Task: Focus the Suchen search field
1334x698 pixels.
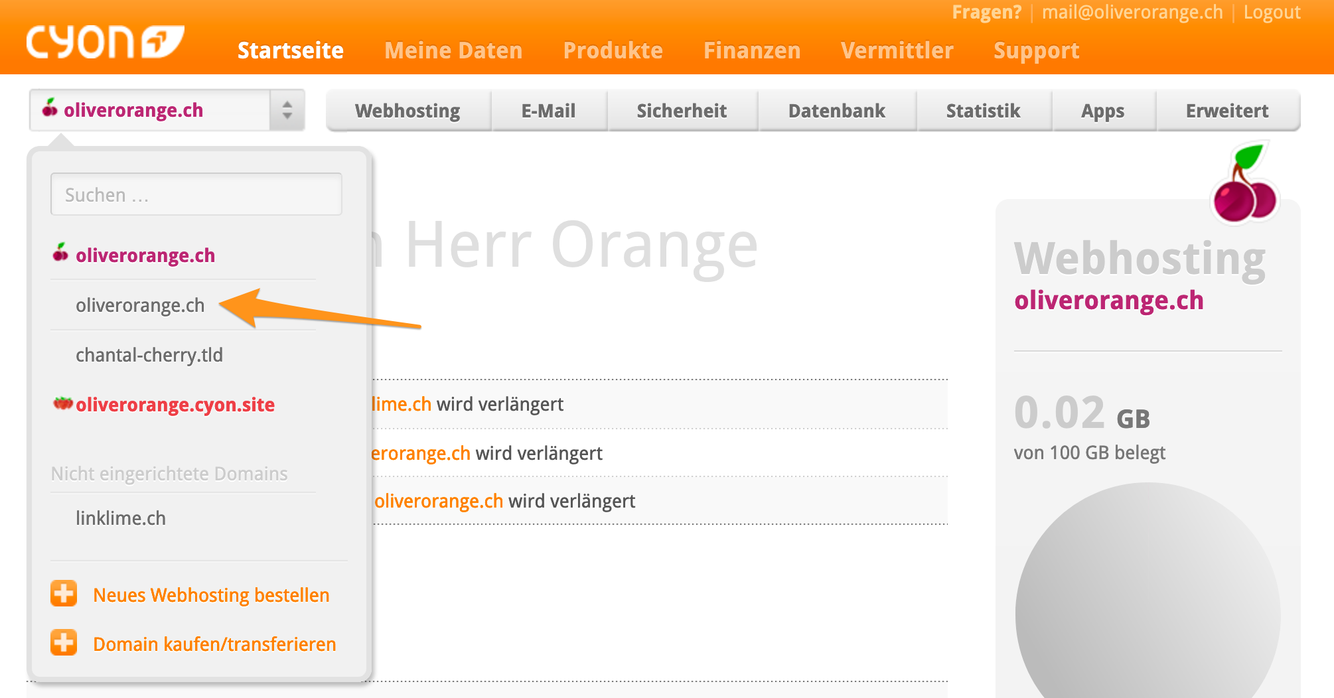Action: 196,194
